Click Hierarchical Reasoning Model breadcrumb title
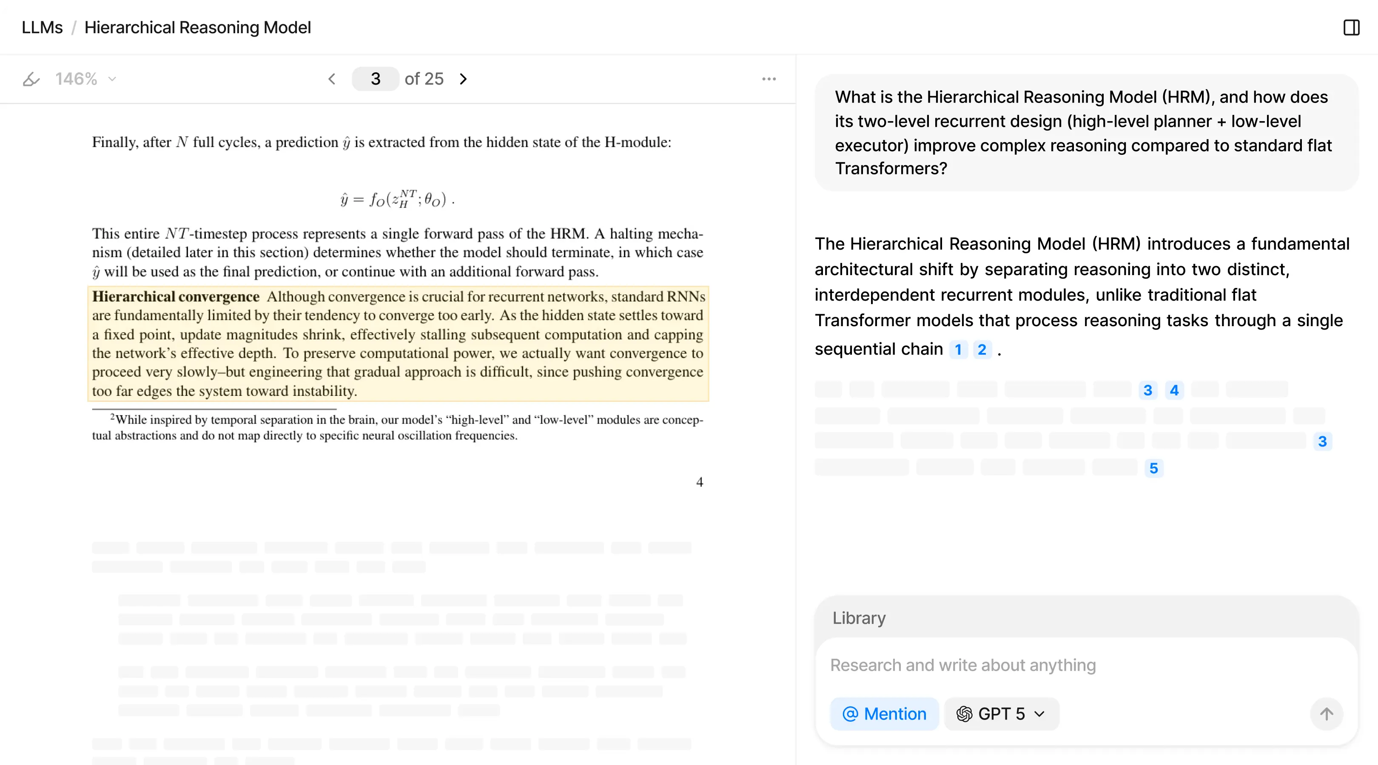The height and width of the screenshot is (765, 1378). [x=197, y=27]
